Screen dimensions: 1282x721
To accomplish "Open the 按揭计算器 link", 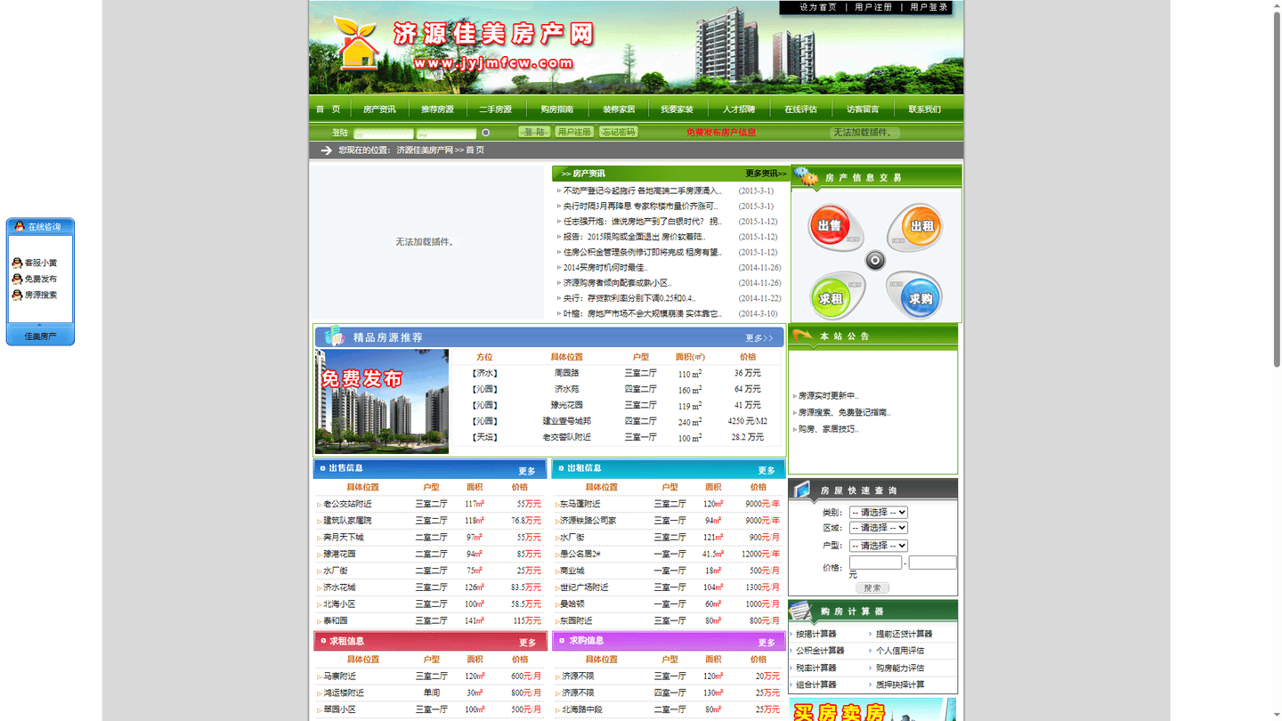I will tap(816, 634).
